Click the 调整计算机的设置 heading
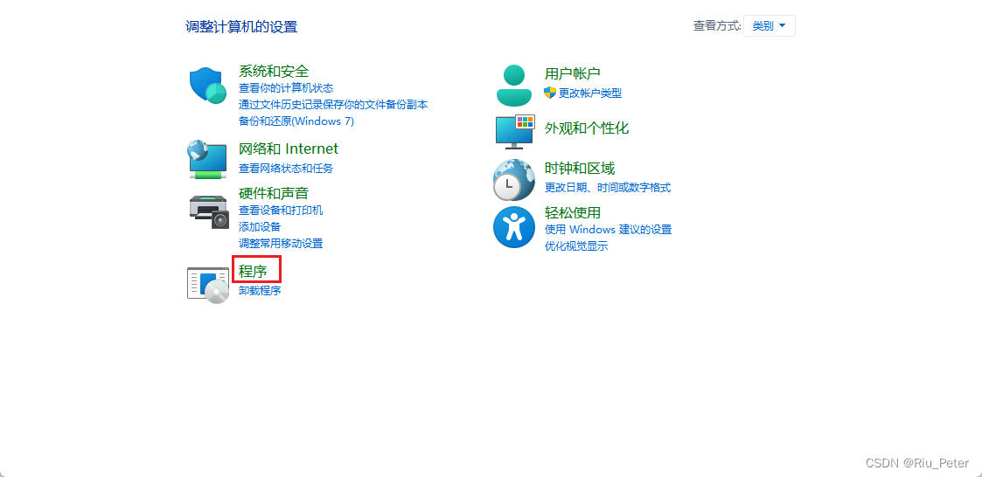The image size is (982, 477). [x=241, y=26]
